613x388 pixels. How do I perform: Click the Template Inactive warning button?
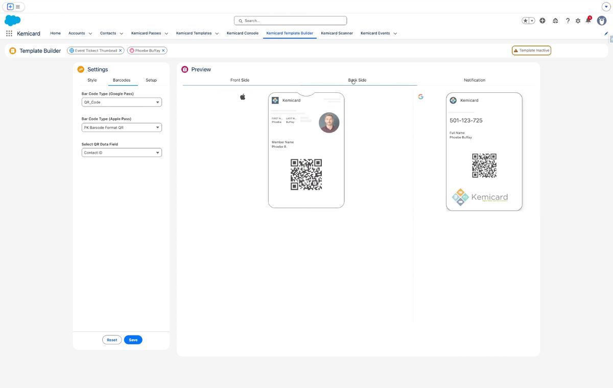[x=531, y=50]
